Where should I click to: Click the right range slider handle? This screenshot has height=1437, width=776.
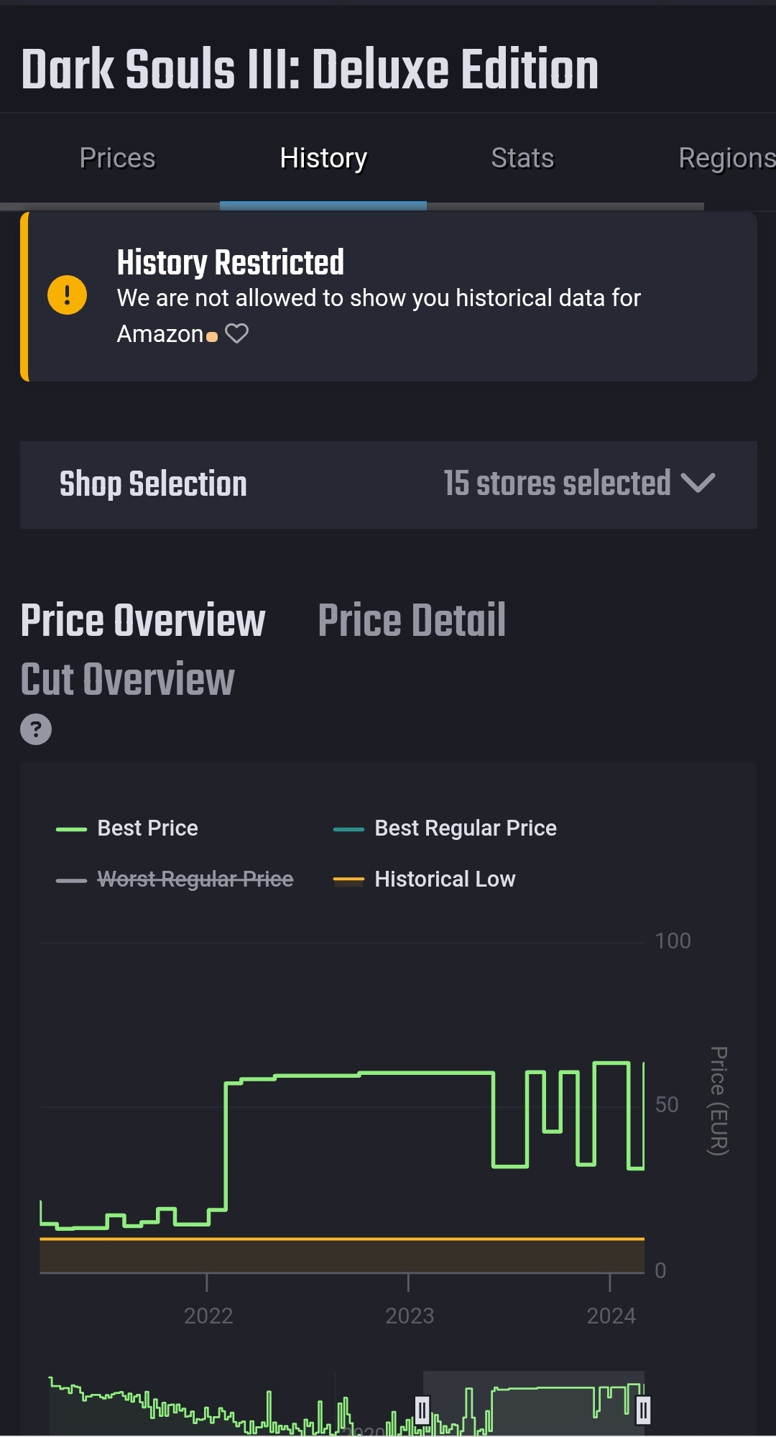pos(643,1410)
